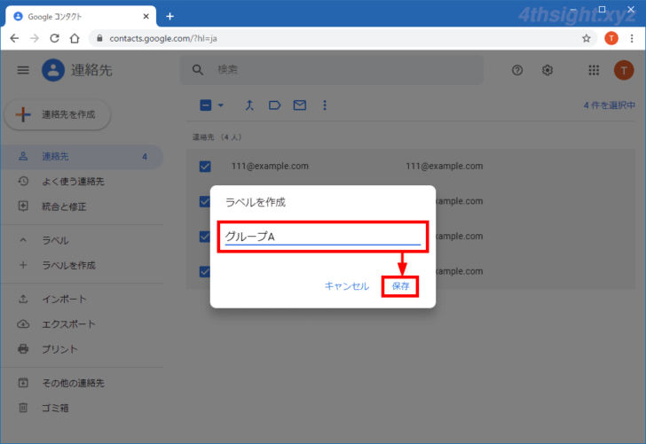The width and height of the screenshot is (646, 444).
Task: Click the address bar URL
Action: [x=163, y=38]
